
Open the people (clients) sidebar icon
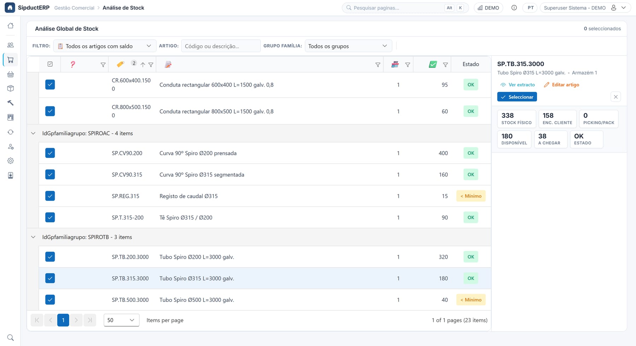pyautogui.click(x=11, y=45)
